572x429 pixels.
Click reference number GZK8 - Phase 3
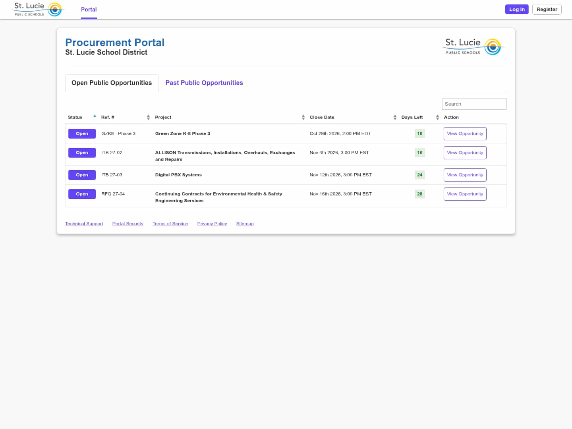118,133
